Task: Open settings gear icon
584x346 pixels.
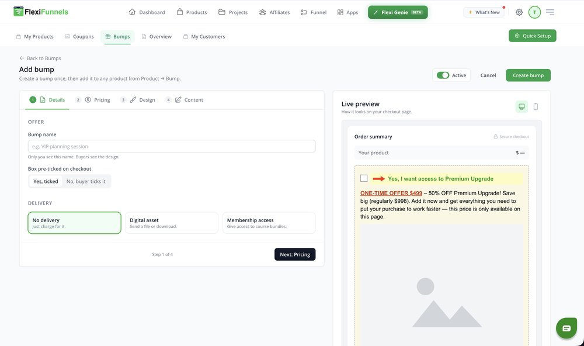Action: point(519,12)
